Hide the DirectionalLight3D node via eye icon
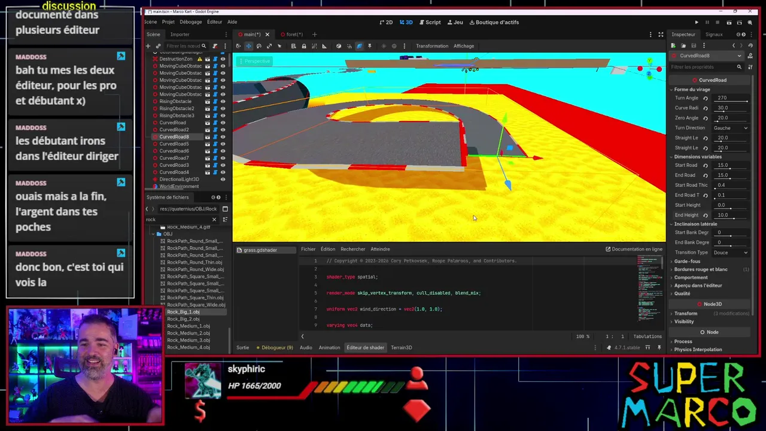The width and height of the screenshot is (766, 431). click(223, 180)
